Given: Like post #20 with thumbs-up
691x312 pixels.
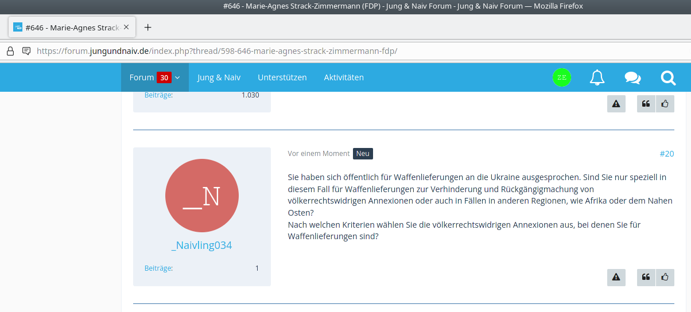Looking at the screenshot, I should click(x=665, y=277).
